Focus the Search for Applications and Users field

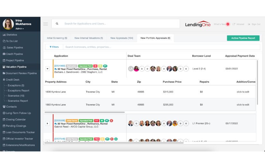click(x=116, y=24)
